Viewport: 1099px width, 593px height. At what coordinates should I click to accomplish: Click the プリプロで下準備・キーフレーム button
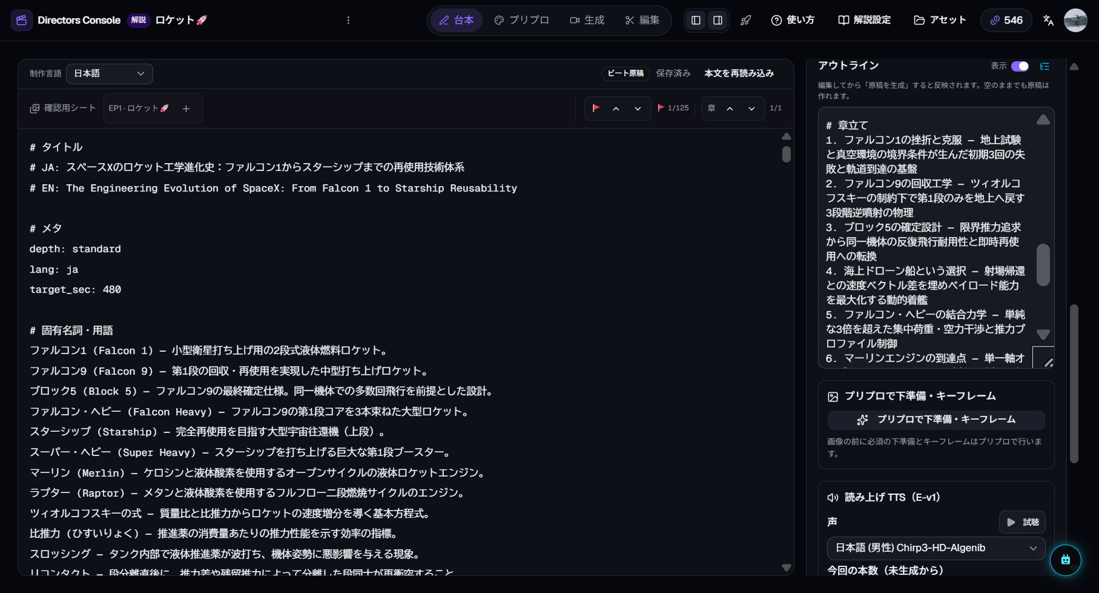[936, 420]
